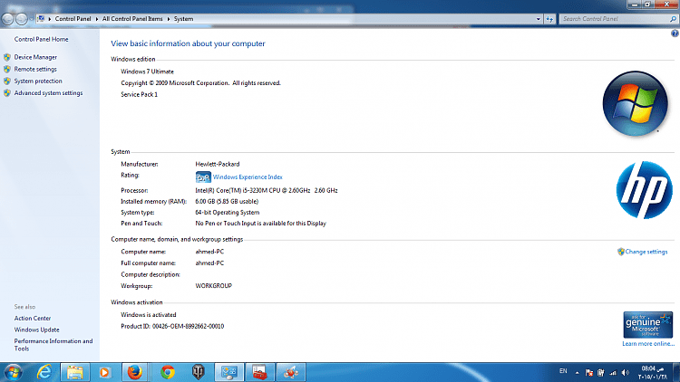680x382 pixels.
Task: Click the Windows 7 Ultimate text
Action: (147, 72)
